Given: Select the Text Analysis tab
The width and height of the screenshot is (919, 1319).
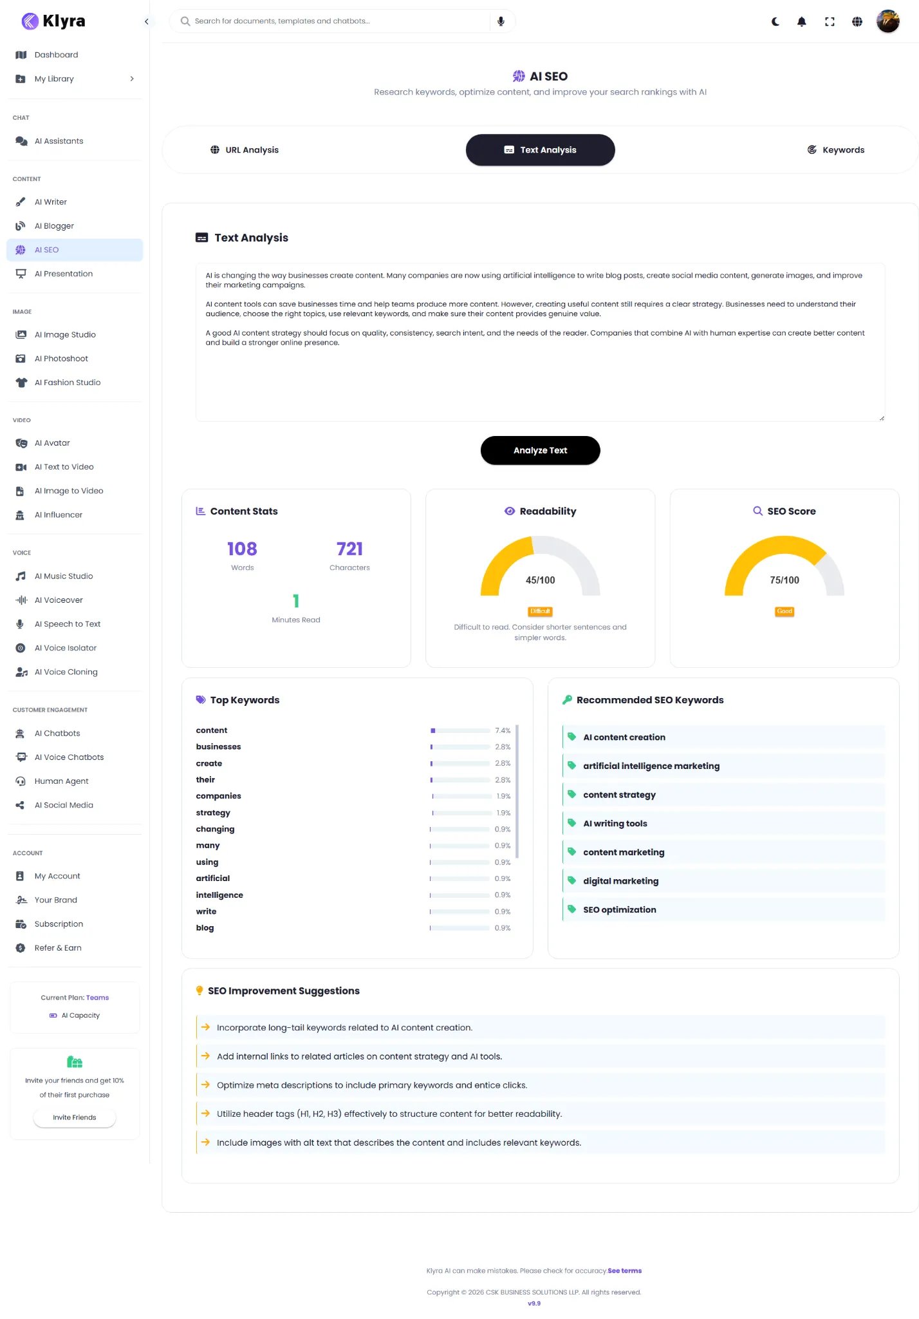Looking at the screenshot, I should 540,149.
